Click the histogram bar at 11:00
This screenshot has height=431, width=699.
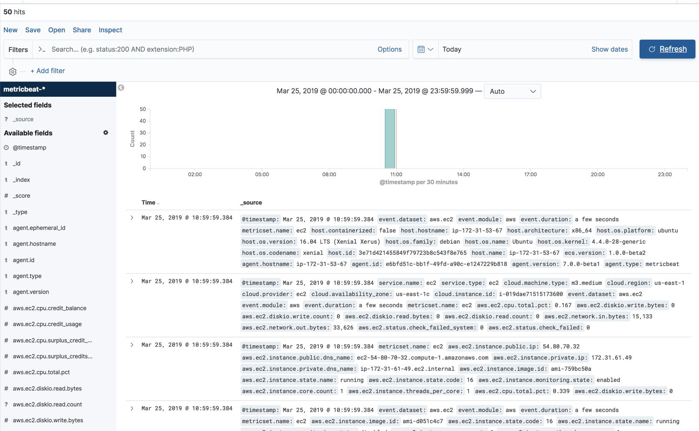[390, 139]
